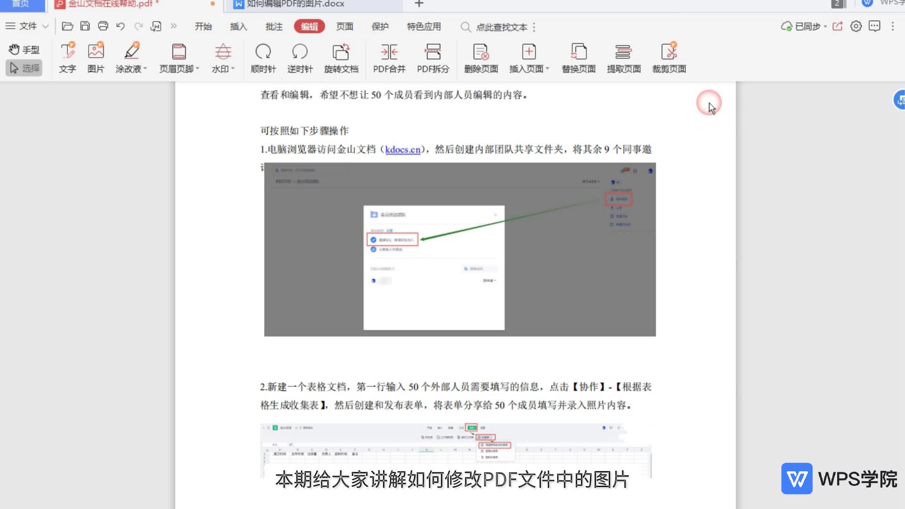Rotate page counterclockwise with 逆时针
The width and height of the screenshot is (905, 509).
click(x=300, y=57)
